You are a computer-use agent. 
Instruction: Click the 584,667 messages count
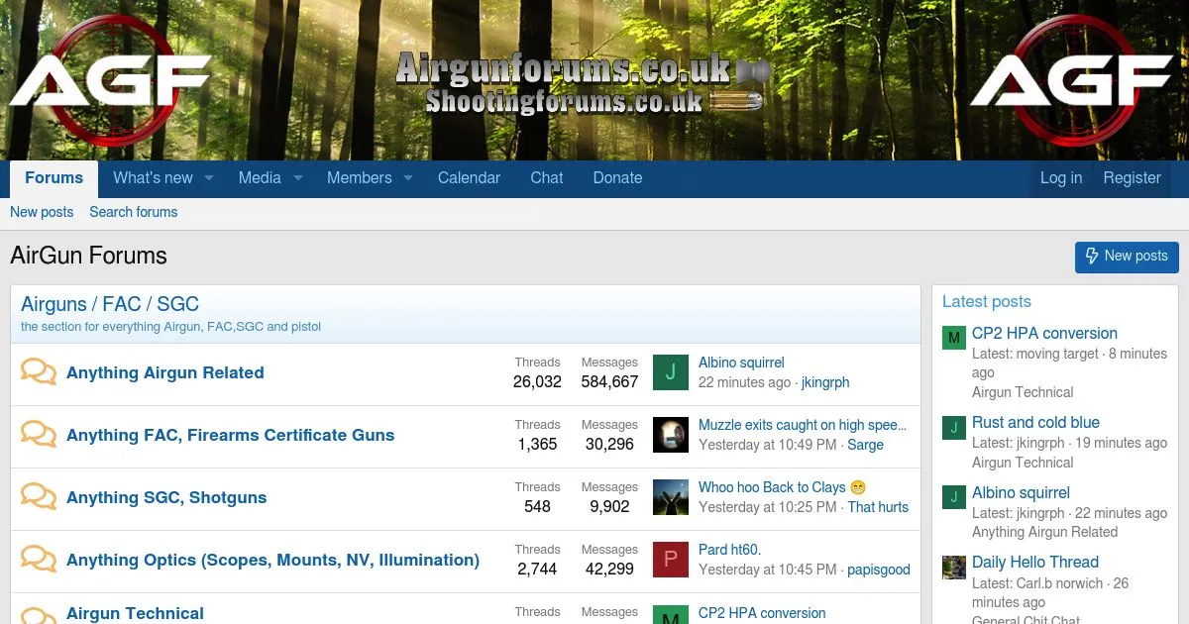point(609,382)
